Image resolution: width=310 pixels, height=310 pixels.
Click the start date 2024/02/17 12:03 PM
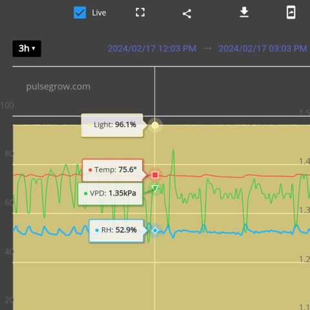tap(152, 48)
